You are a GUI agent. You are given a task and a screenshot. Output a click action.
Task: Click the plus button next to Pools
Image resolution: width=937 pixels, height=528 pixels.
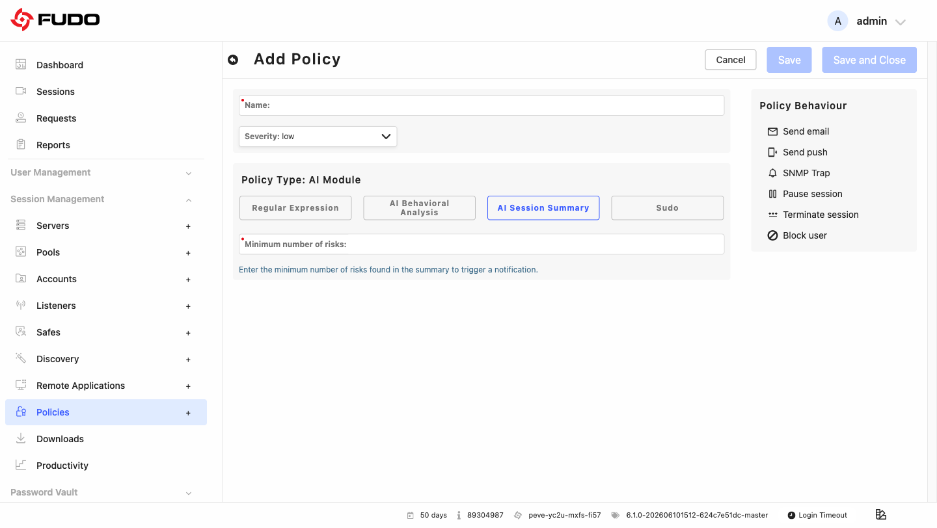(188, 253)
